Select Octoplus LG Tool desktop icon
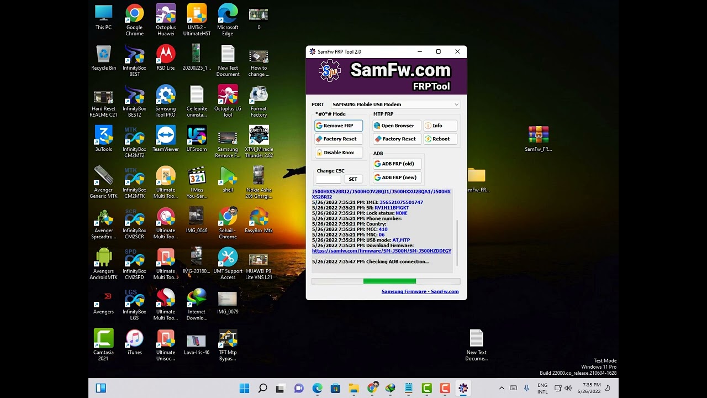The height and width of the screenshot is (398, 707). click(228, 102)
